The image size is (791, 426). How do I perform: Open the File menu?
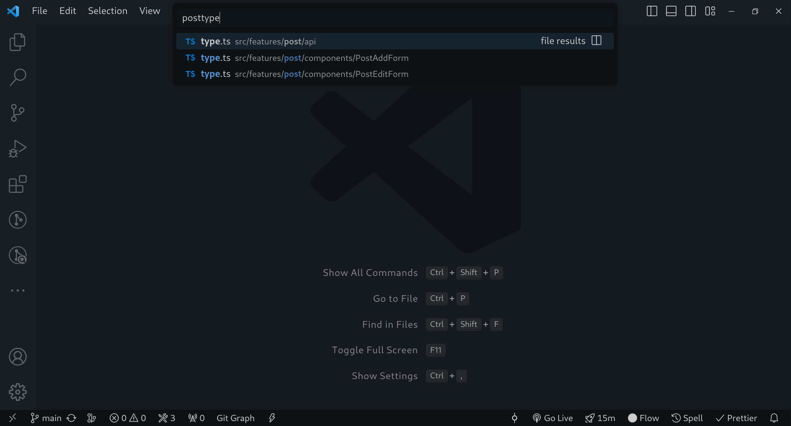tap(40, 11)
